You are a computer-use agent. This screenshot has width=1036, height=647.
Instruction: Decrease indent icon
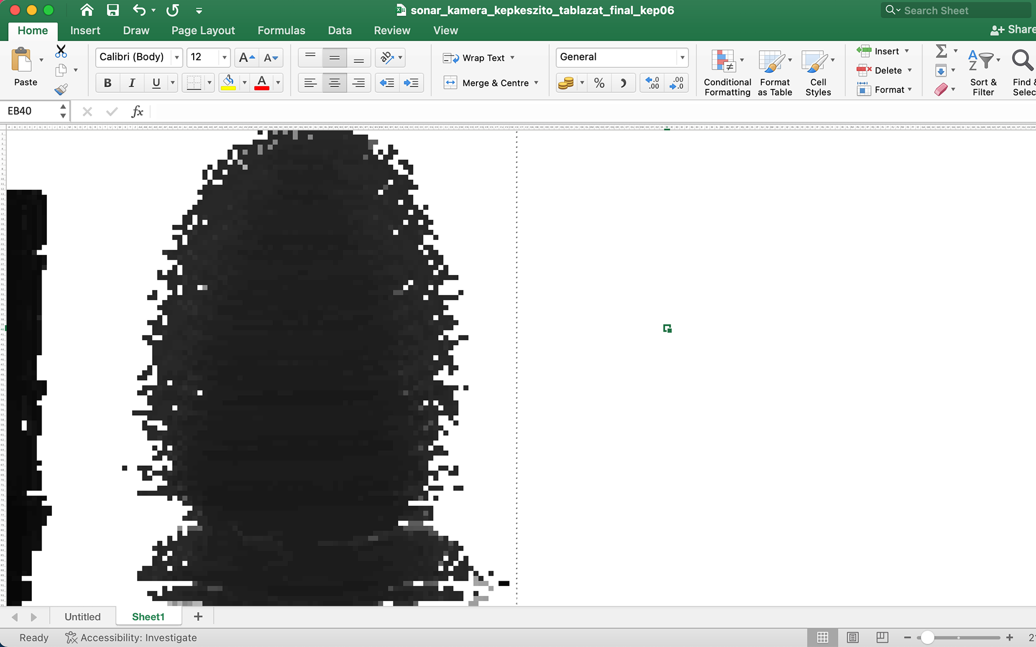click(x=387, y=82)
